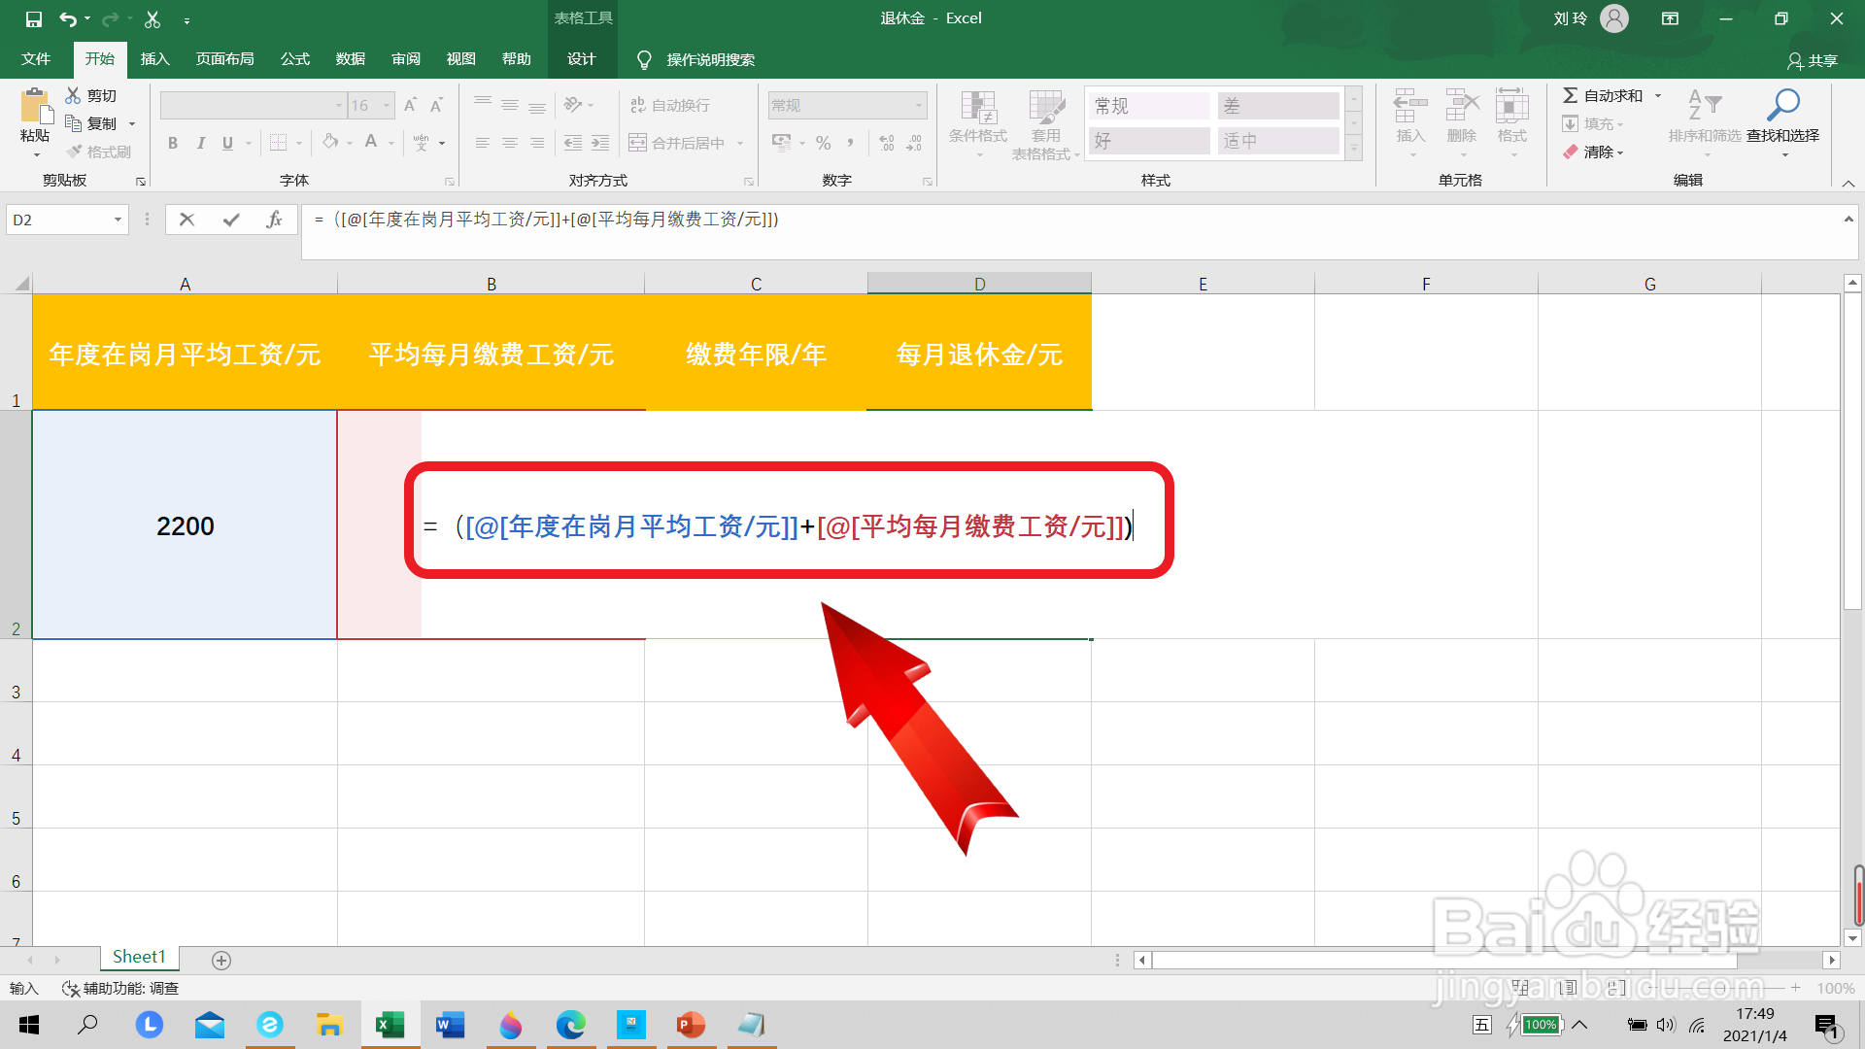The width and height of the screenshot is (1865, 1049).
Task: Open the Conditional Formatting (条件格式) menu
Action: pyautogui.click(x=978, y=124)
